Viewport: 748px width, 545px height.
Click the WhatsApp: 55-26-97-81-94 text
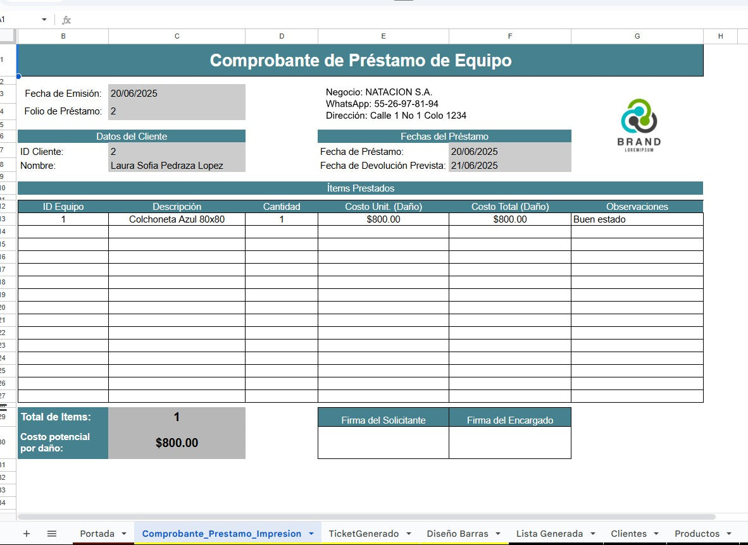point(382,104)
